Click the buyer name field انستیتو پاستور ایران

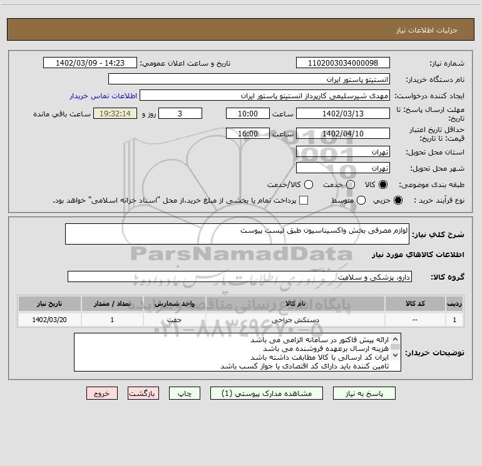coord(249,79)
